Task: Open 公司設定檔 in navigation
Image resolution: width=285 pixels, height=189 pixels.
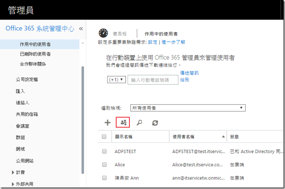Action: click(26, 80)
